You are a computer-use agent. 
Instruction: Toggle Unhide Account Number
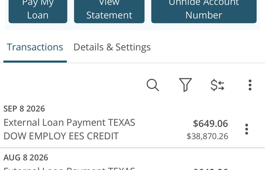click(204, 11)
